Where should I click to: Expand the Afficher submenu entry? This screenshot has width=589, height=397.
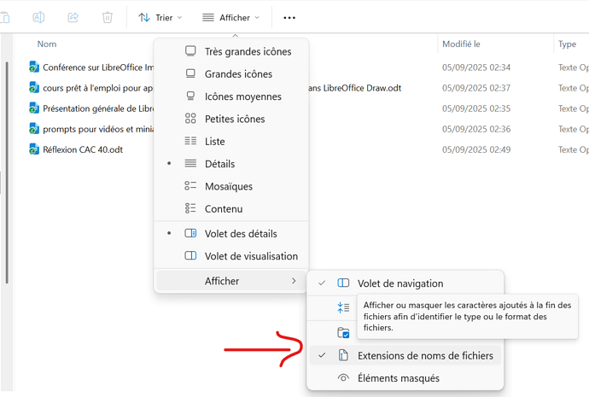tap(230, 281)
